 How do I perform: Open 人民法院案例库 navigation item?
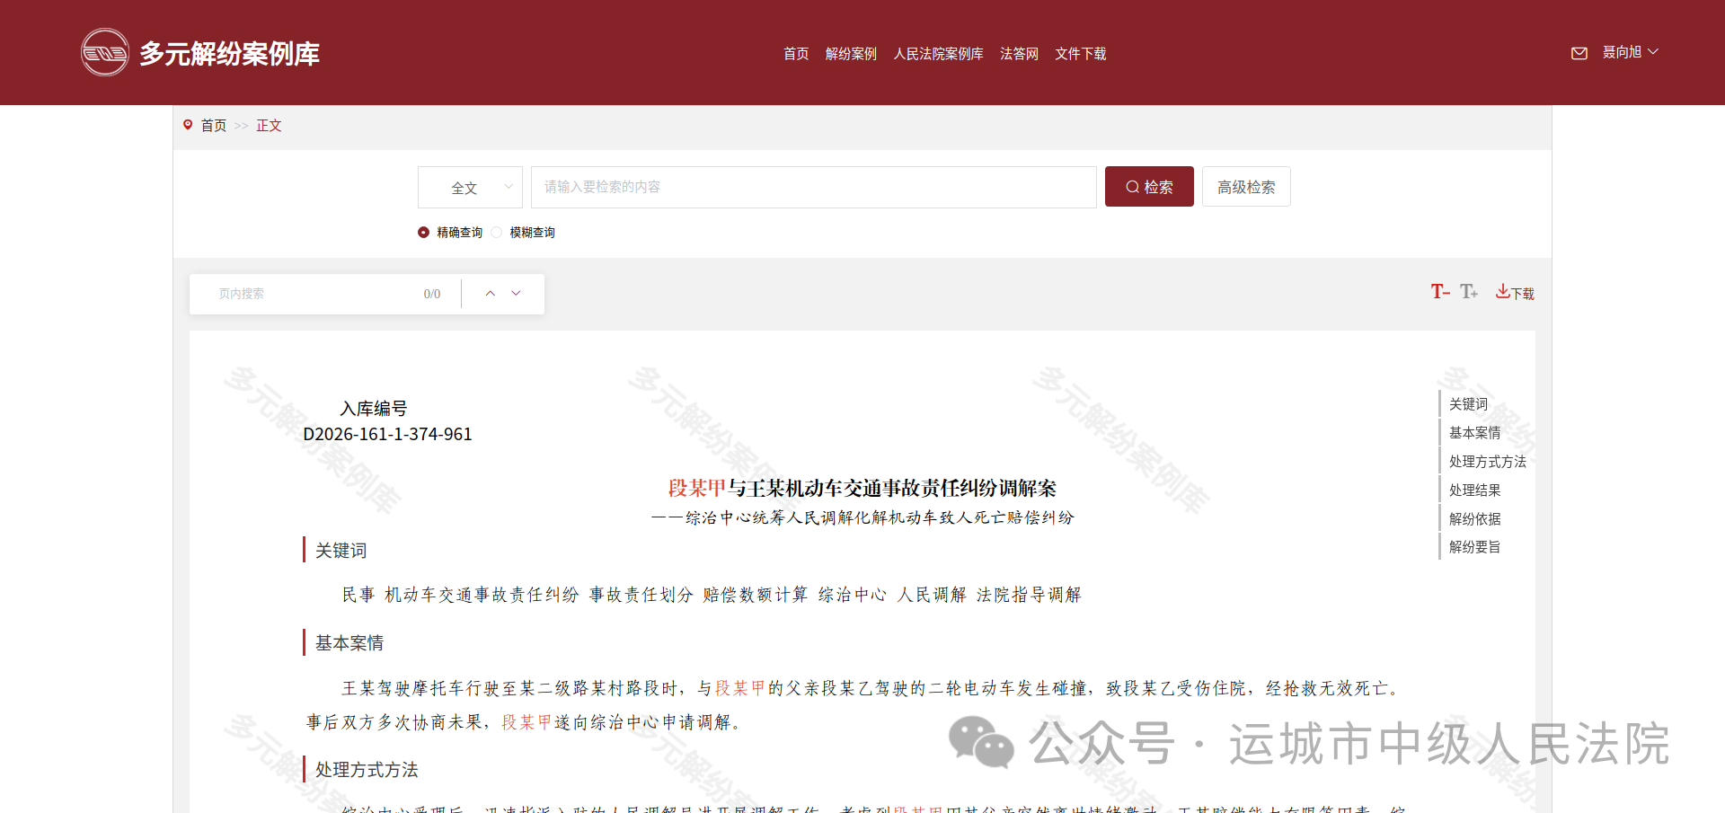tap(938, 54)
